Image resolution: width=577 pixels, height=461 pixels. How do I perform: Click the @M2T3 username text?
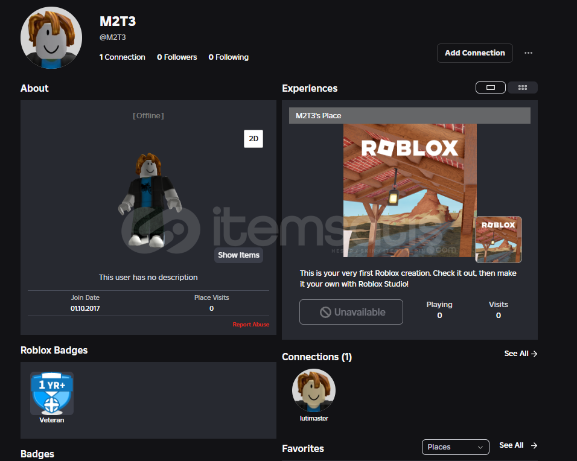(113, 37)
